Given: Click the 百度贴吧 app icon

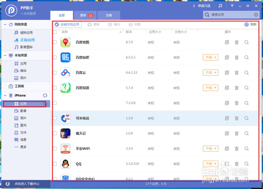Looking at the screenshot, I should tap(65, 57).
